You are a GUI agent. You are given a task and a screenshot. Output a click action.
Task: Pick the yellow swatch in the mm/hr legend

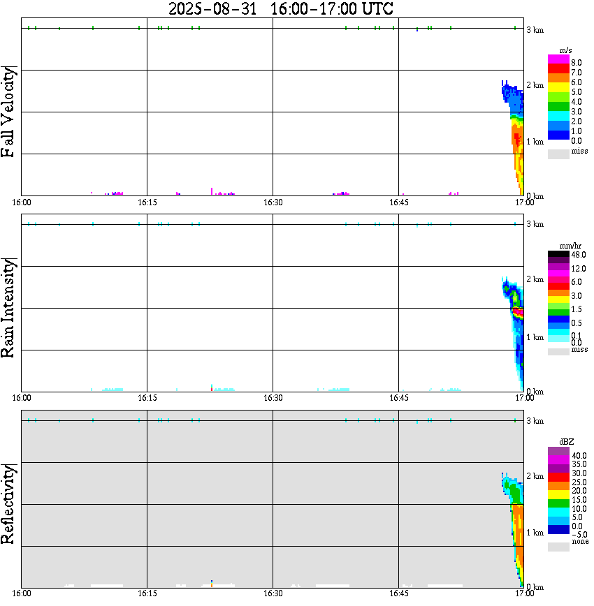coord(558,299)
